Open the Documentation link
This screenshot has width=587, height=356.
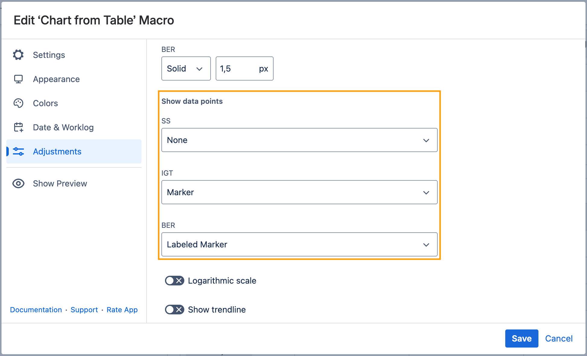coord(36,310)
